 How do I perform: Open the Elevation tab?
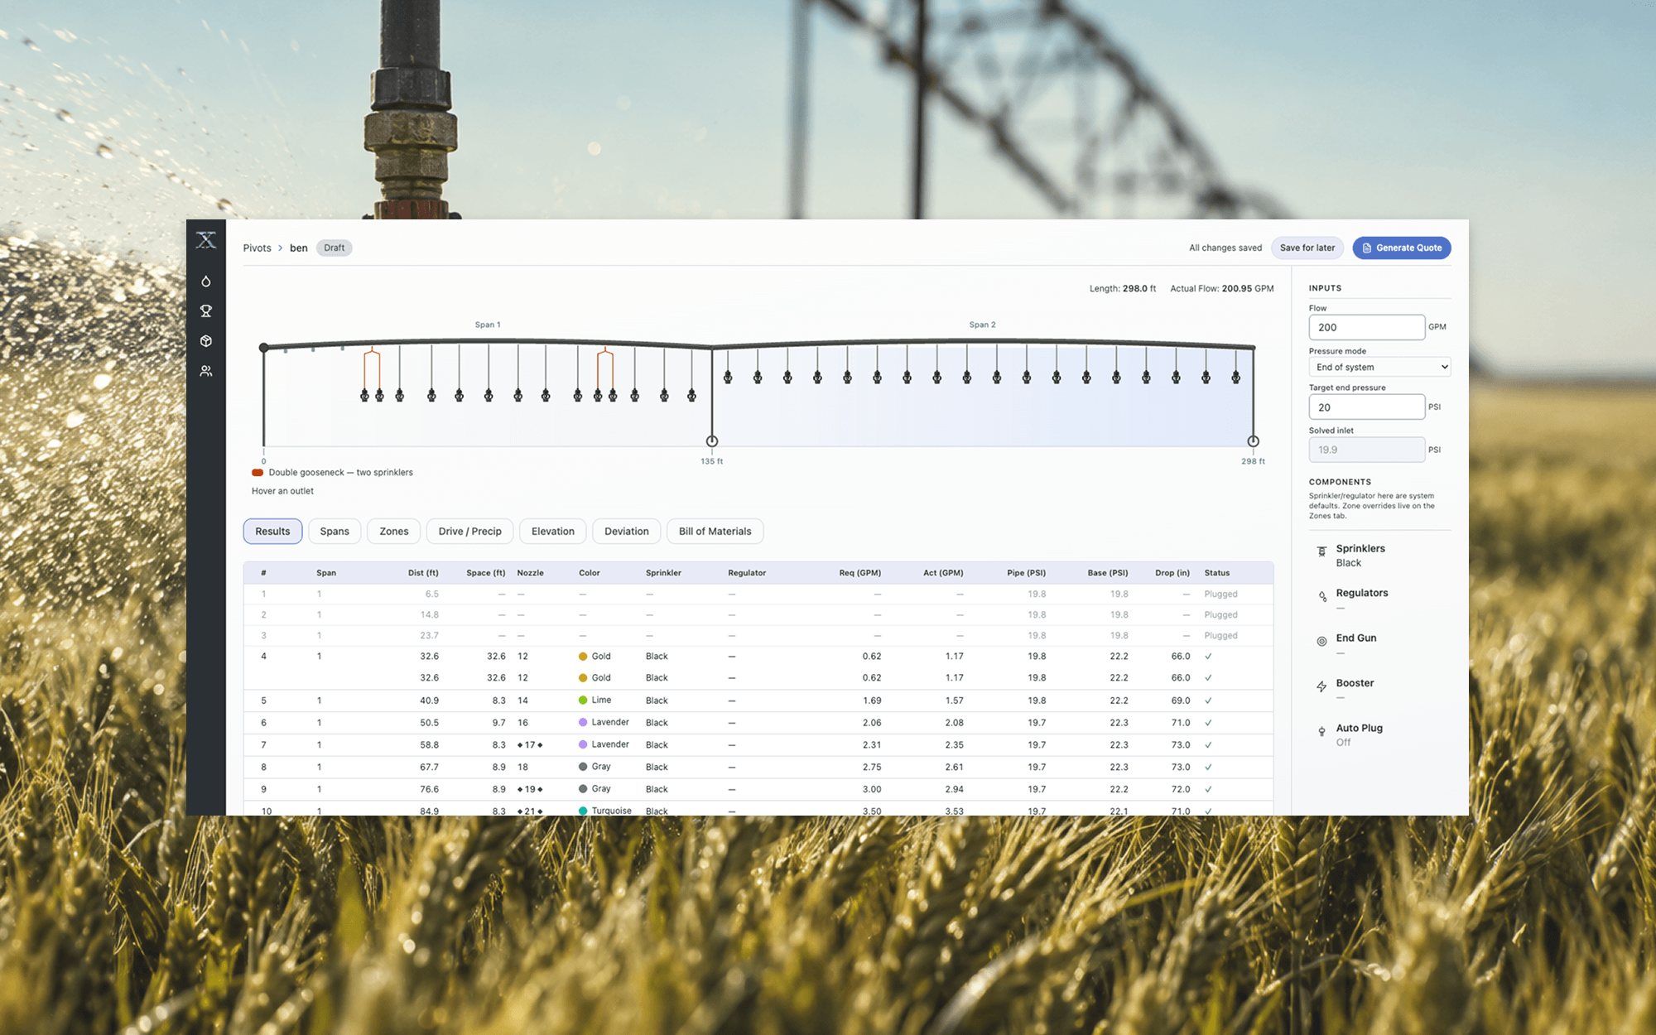coord(553,532)
